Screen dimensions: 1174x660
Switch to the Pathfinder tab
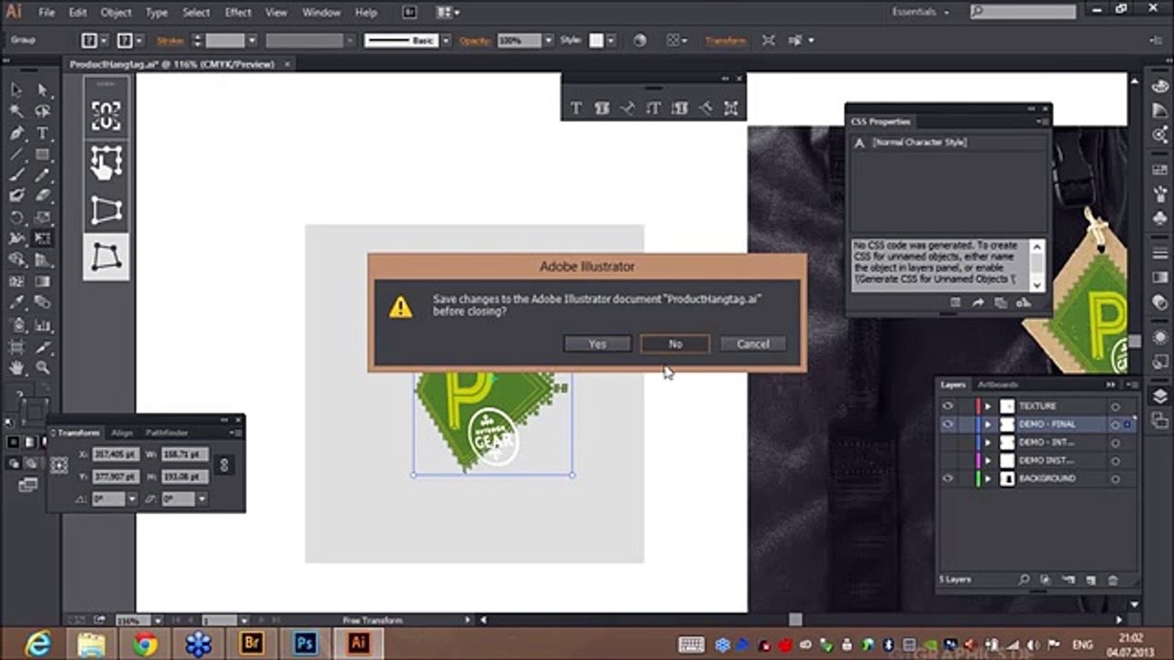click(x=167, y=433)
